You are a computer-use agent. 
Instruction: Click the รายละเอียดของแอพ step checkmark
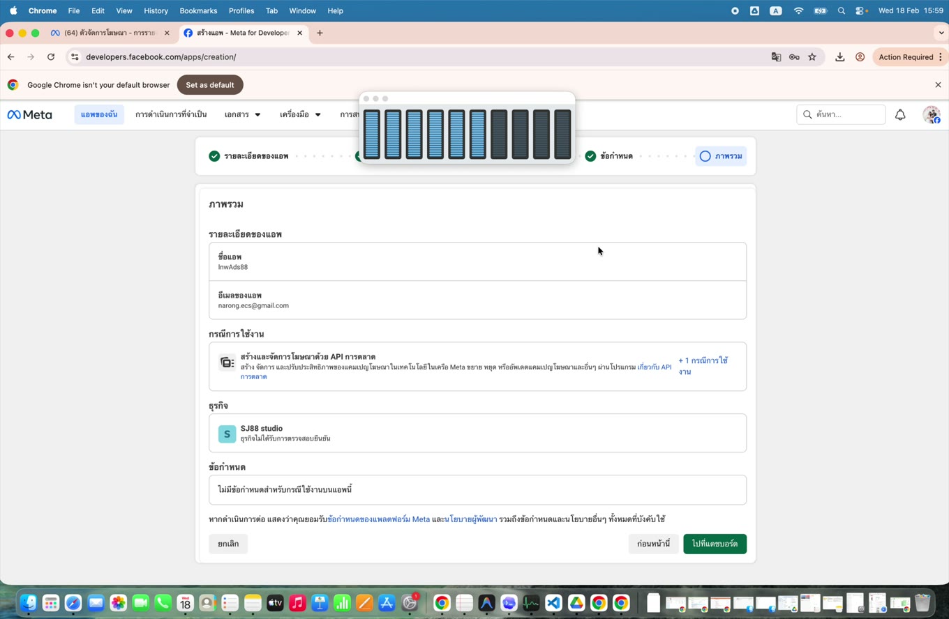[x=214, y=156]
